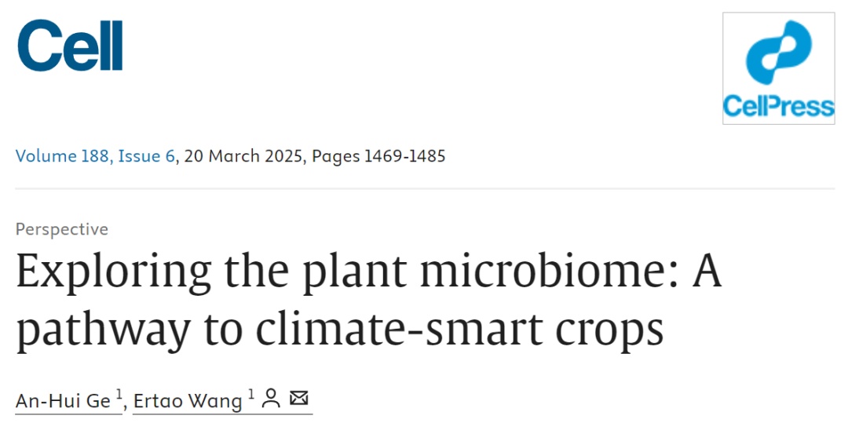Click the Cell journal logo
The image size is (848, 434).
coord(70,45)
